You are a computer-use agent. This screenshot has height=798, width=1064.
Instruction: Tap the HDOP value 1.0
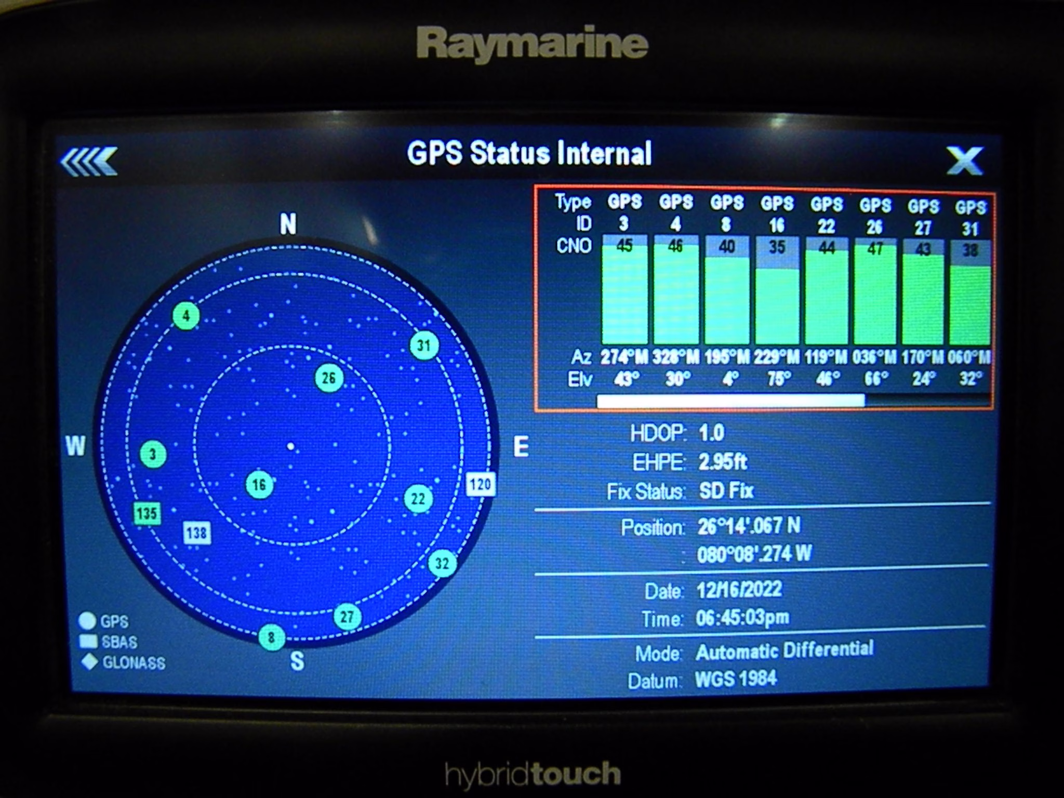tap(711, 433)
